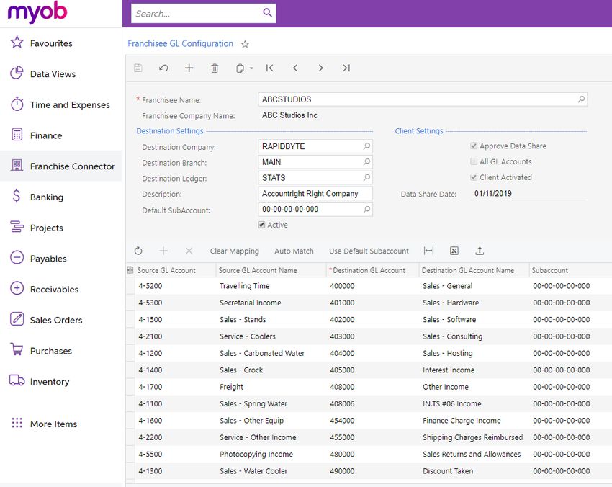
Task: Click the Save disk icon in toolbar
Action: 138,68
